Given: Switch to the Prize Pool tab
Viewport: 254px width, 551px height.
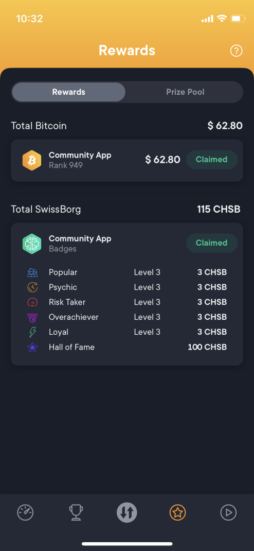Looking at the screenshot, I should tap(185, 92).
